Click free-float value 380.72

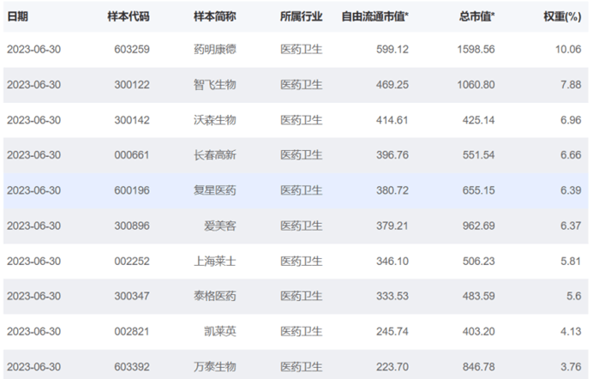pos(392,189)
